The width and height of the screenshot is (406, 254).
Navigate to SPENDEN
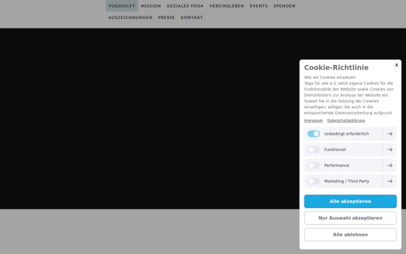tap(284, 5)
